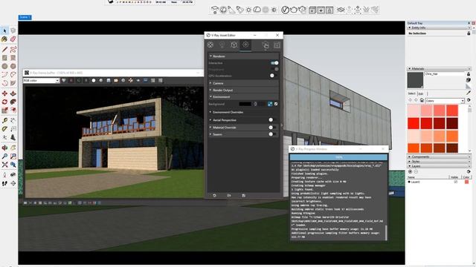The width and height of the screenshot is (476, 267).
Task: Activate the Line pencil tool
Action: point(4,50)
